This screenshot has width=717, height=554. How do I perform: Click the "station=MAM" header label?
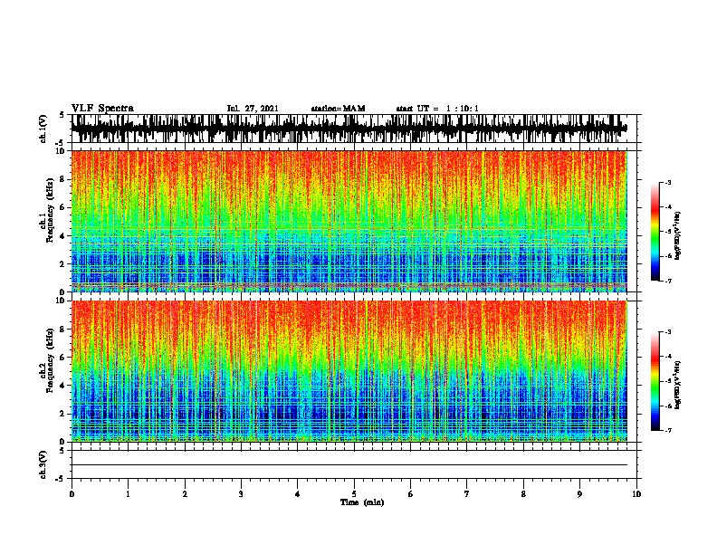point(338,109)
